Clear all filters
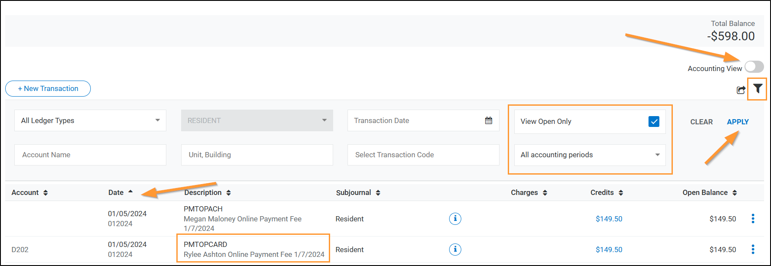The width and height of the screenshot is (771, 266). pyautogui.click(x=702, y=122)
